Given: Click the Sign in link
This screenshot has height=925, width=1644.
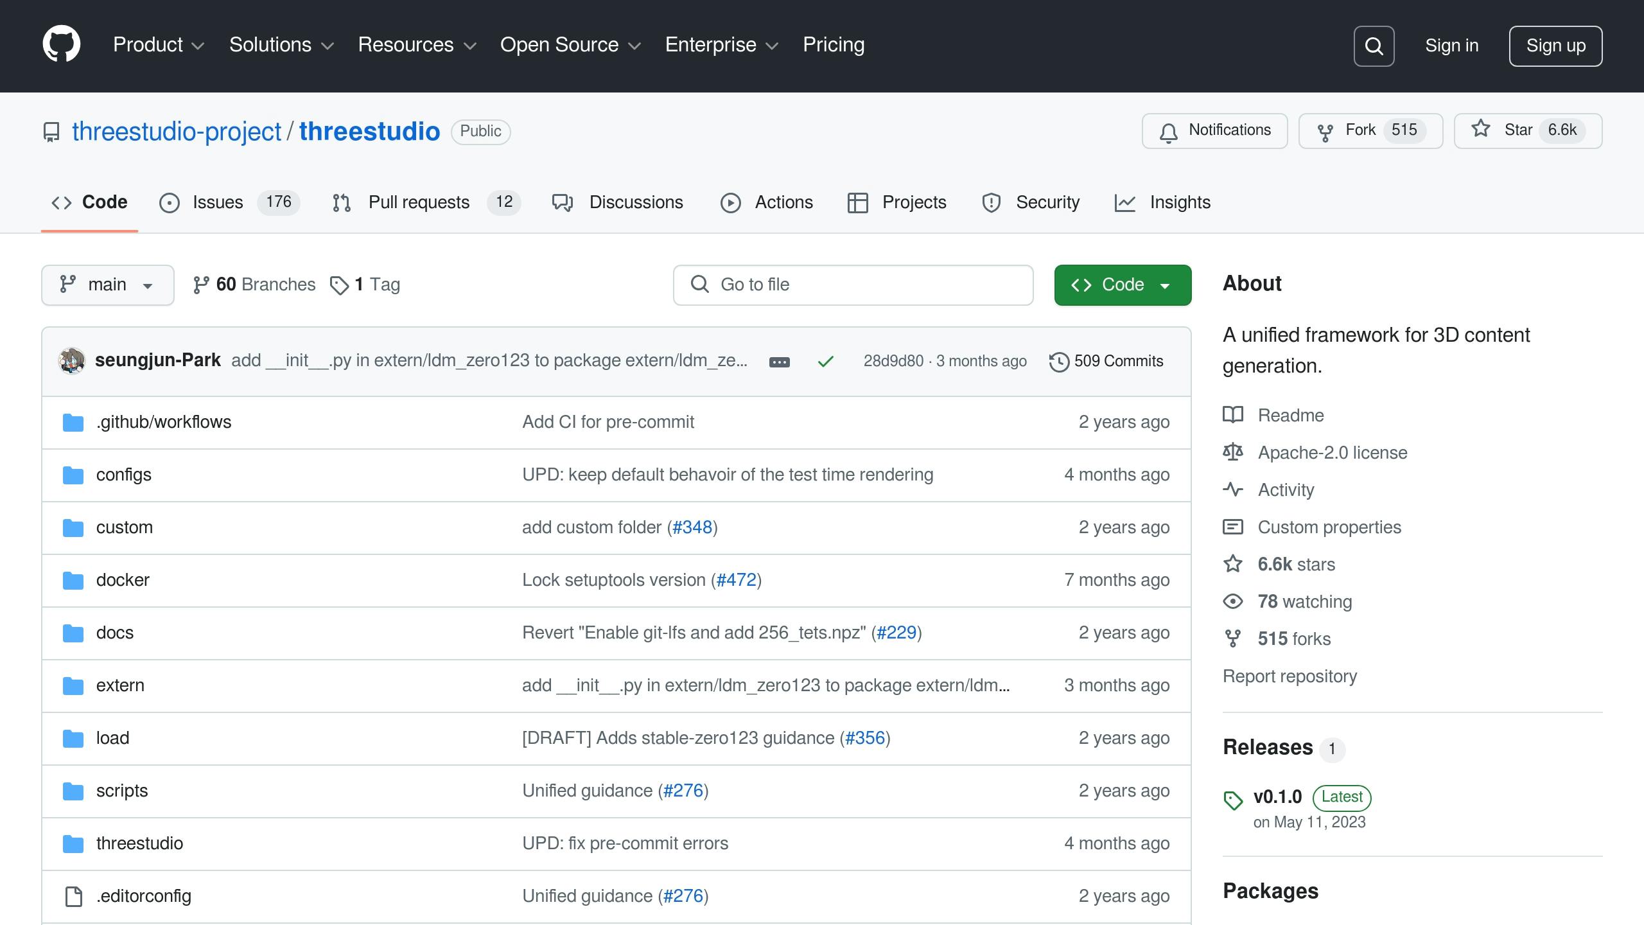Looking at the screenshot, I should tap(1451, 46).
